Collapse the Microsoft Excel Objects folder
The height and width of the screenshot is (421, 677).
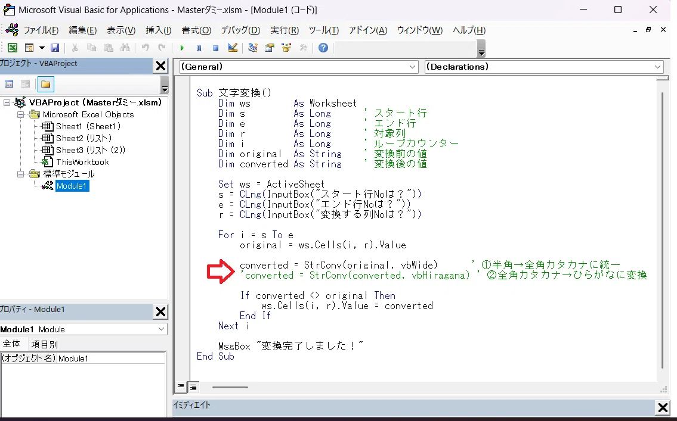coord(20,114)
